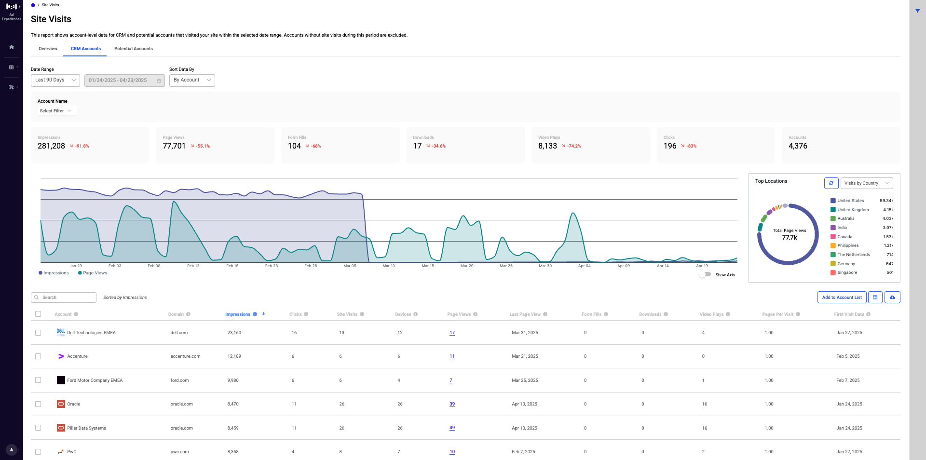Click the user avatar A icon
The image size is (926, 460).
(x=12, y=450)
